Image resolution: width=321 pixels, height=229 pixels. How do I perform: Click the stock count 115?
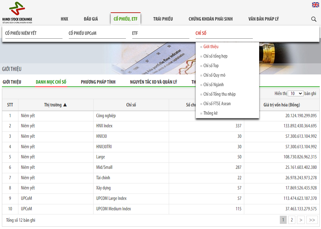click(238, 209)
